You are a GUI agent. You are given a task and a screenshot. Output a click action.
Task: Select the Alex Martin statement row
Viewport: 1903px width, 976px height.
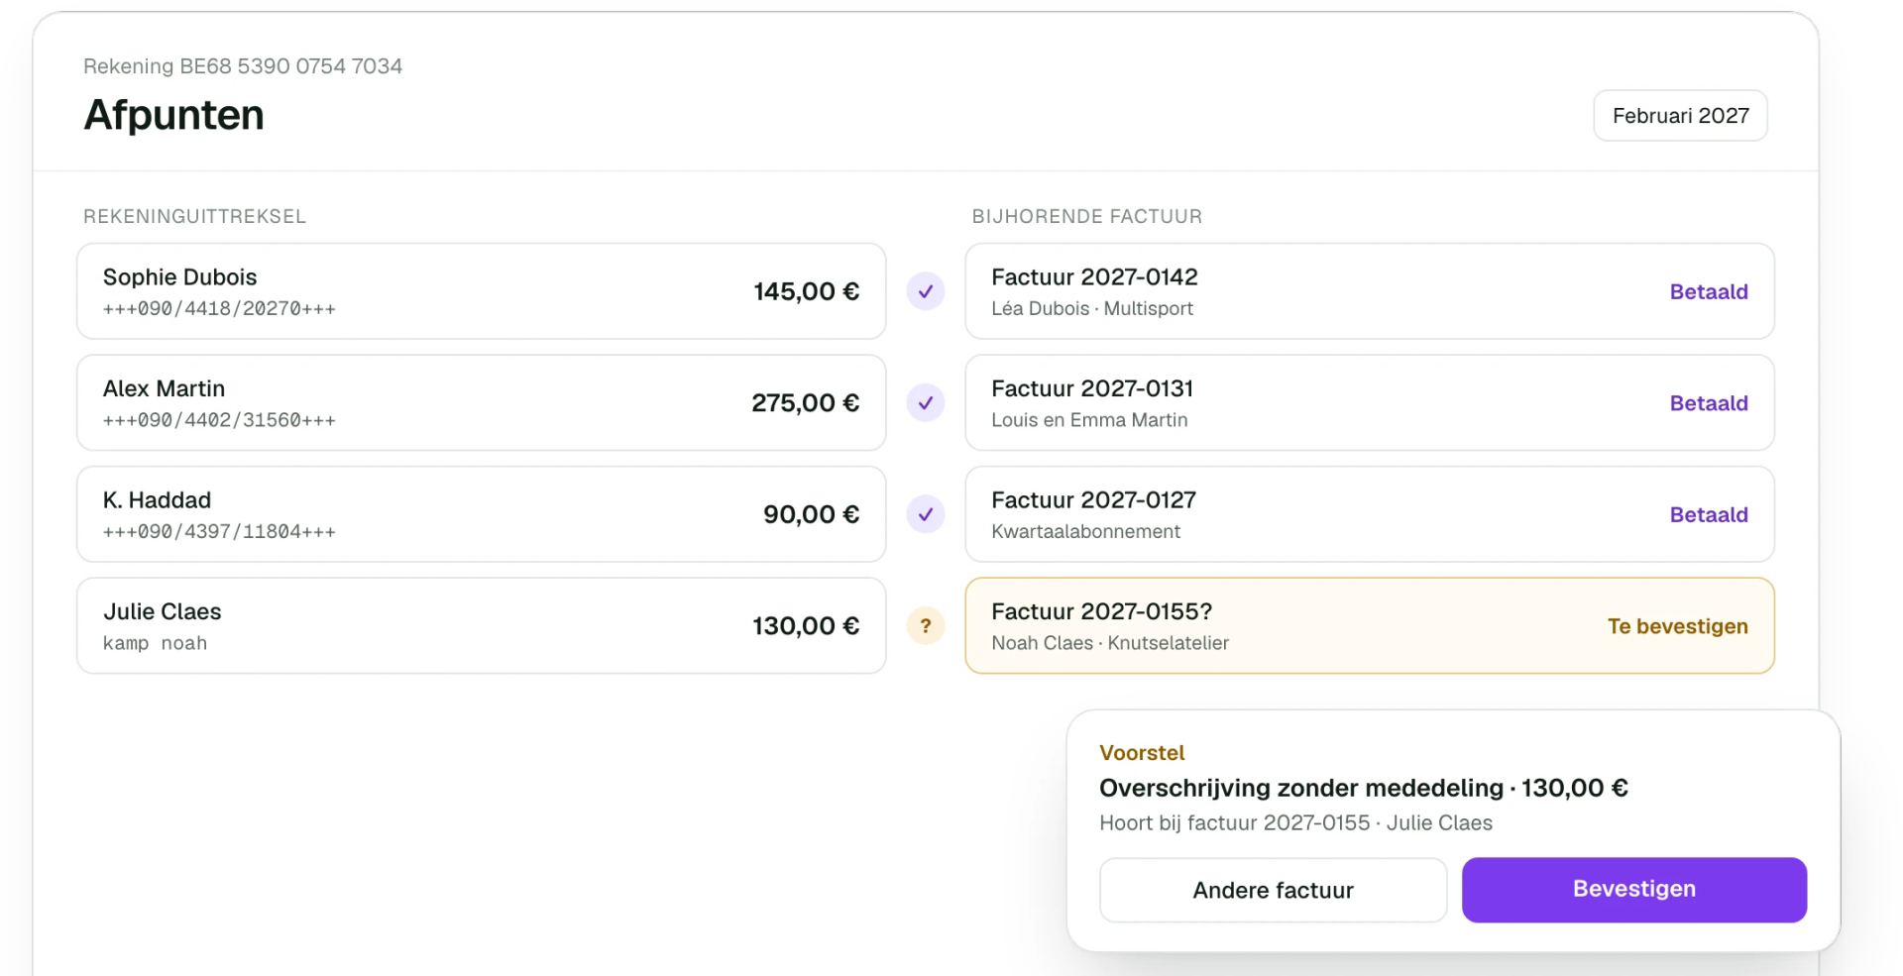coord(481,403)
